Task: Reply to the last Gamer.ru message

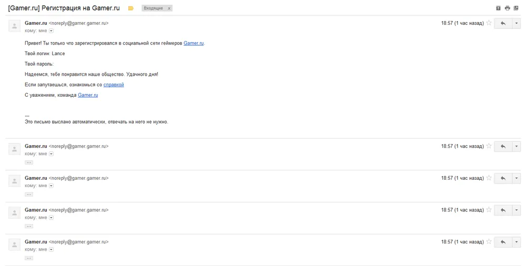Action: pos(503,242)
